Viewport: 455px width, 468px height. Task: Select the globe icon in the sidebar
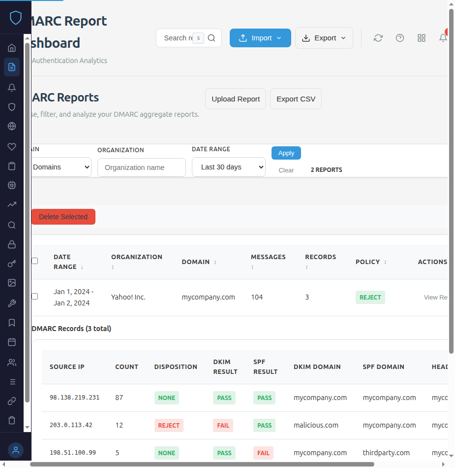pyautogui.click(x=11, y=126)
